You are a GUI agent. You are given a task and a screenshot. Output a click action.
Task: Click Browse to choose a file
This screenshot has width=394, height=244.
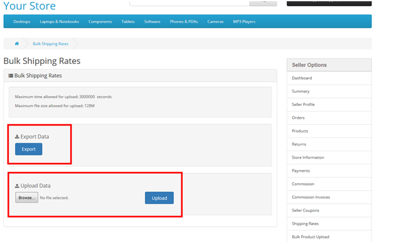click(26, 198)
